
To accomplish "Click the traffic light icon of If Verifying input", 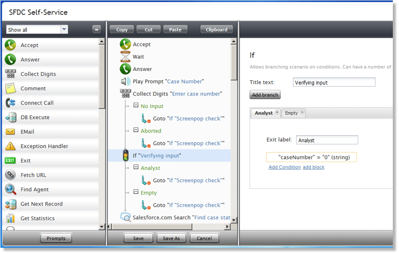I will [125, 155].
